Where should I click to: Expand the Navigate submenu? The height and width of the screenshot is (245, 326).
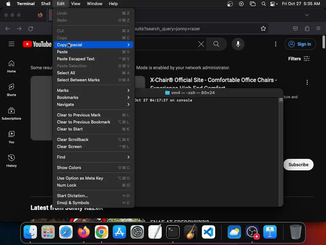pyautogui.click(x=93, y=105)
